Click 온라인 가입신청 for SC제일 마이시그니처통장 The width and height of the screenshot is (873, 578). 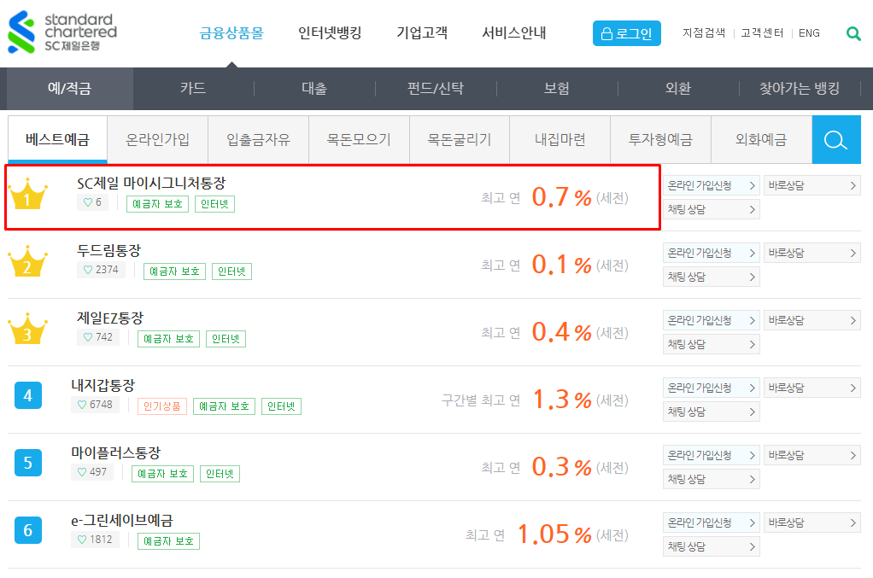pyautogui.click(x=712, y=185)
